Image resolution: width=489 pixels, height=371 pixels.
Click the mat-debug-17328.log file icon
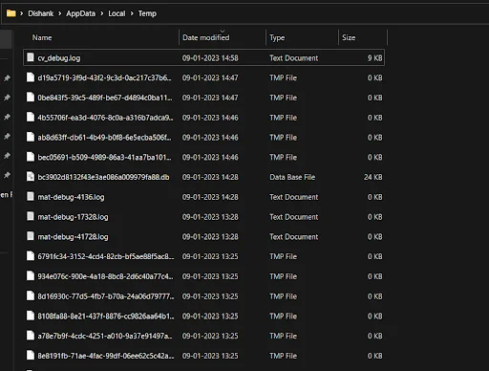[x=31, y=216]
